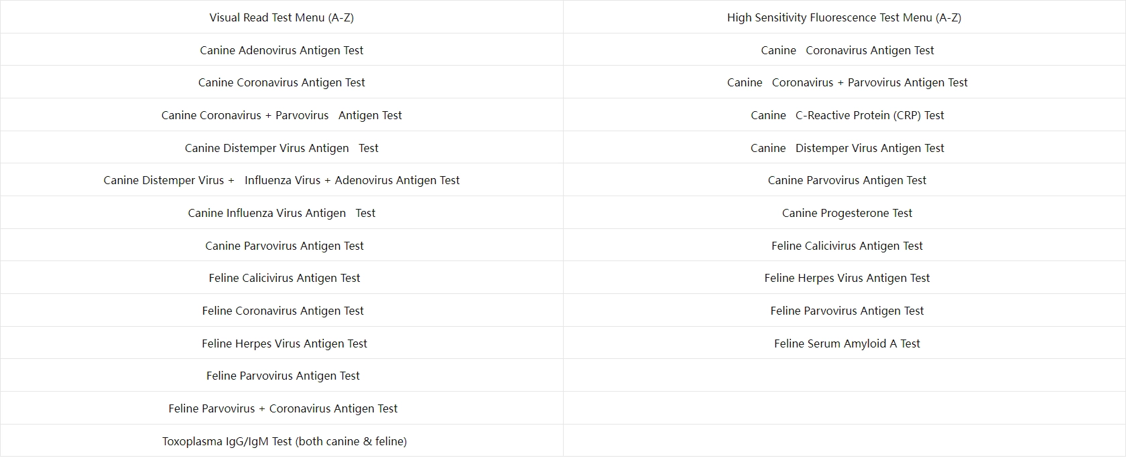
Task: Click Feline Calicivirus Antigen Test in Visual Read column
Action: 284,278
